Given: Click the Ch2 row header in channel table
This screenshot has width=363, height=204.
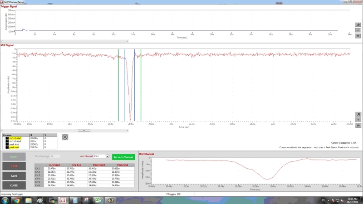Looking at the screenshot, I should 39,172.
